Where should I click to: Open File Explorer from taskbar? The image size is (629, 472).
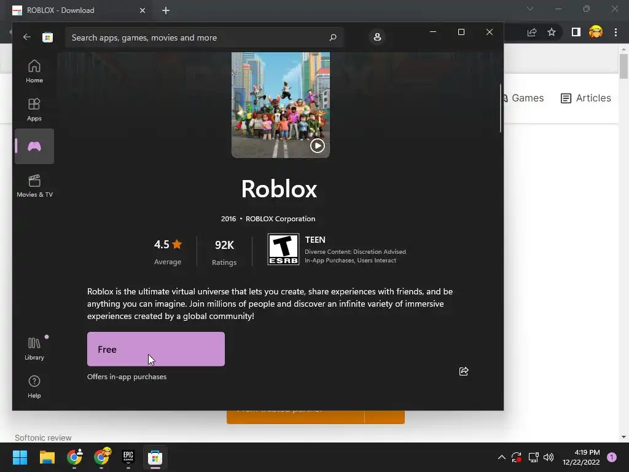47,457
